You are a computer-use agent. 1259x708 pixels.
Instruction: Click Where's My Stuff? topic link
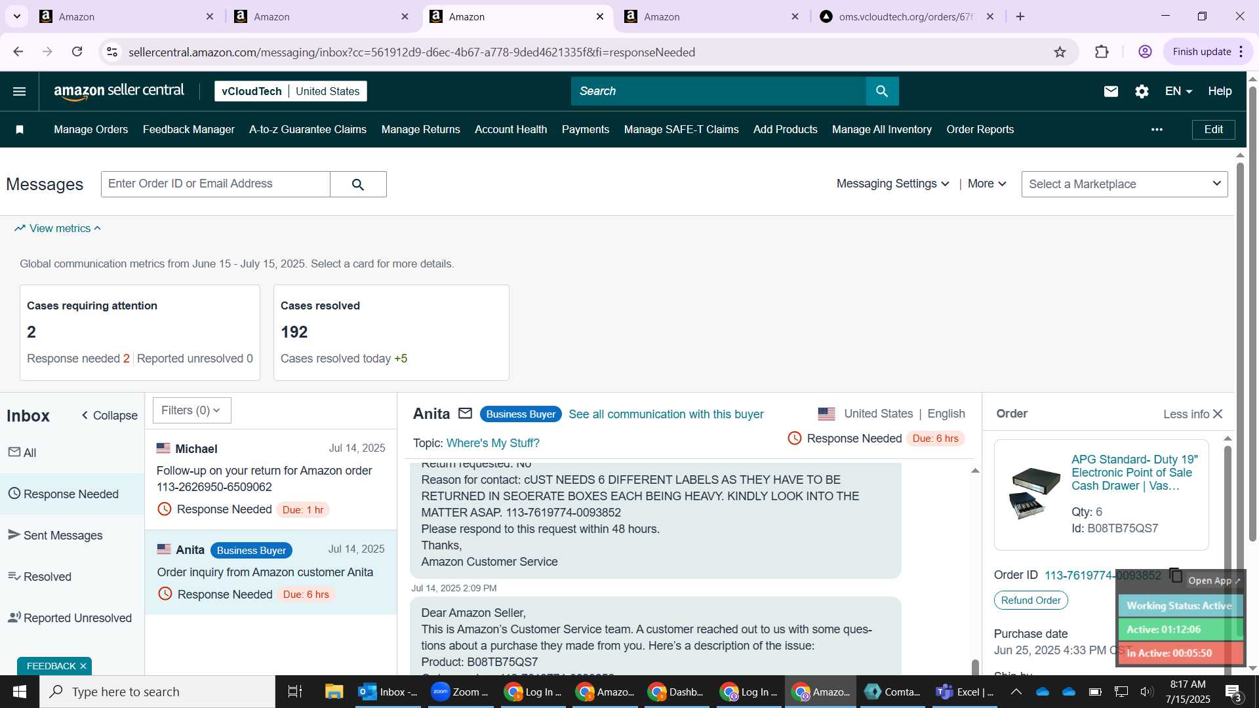493,443
